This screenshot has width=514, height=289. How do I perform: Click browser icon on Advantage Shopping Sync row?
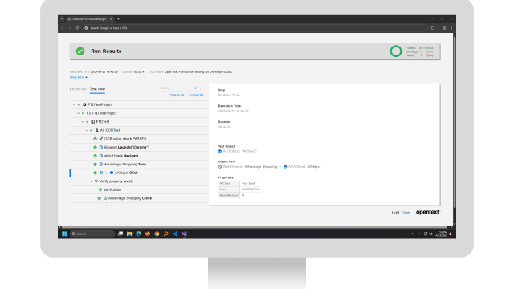[x=101, y=164]
